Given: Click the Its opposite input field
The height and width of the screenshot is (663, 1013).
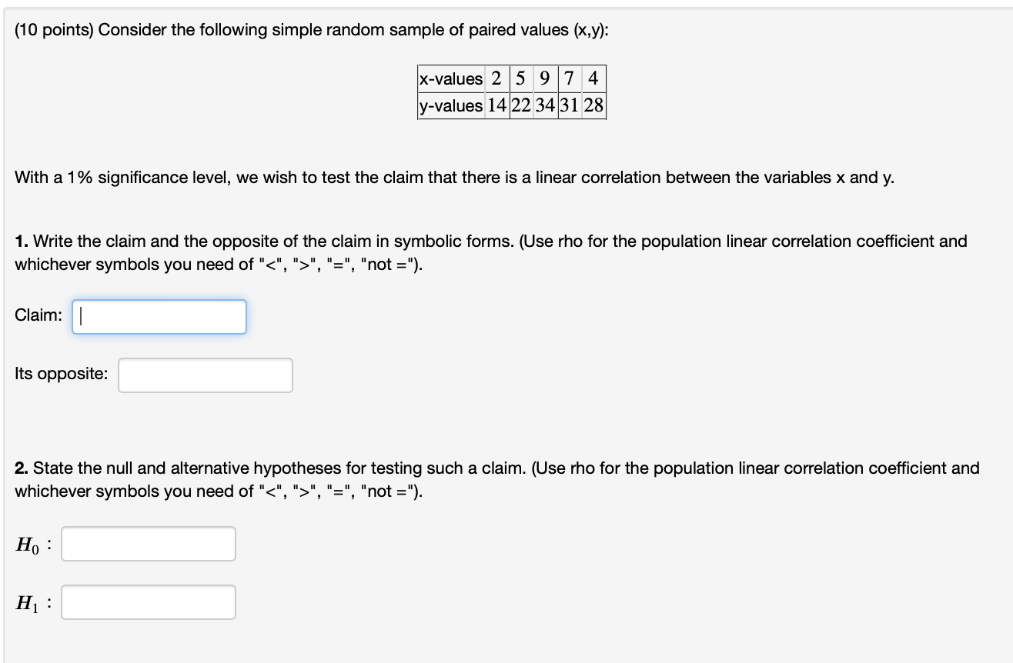Looking at the screenshot, I should click(205, 375).
